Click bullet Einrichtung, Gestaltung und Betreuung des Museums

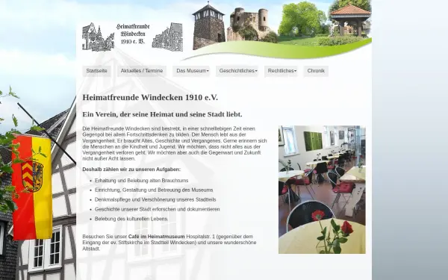(154, 190)
